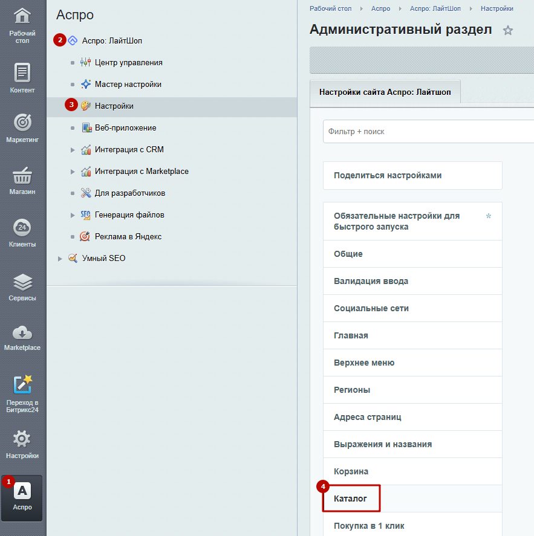
Task: Open the Валидация ввода section
Action: [x=412, y=281]
